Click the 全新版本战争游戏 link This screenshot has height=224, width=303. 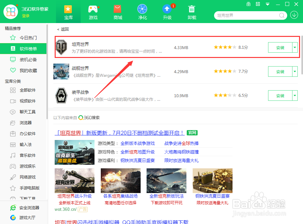point(138,143)
